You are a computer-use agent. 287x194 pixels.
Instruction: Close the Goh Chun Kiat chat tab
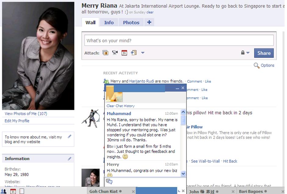tap(133, 192)
